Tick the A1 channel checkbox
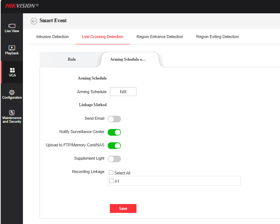Screen dimensions: 280x224 (111, 181)
